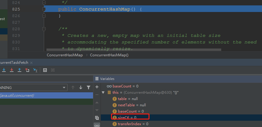Open the thread selector dropdown

coord(64,87)
